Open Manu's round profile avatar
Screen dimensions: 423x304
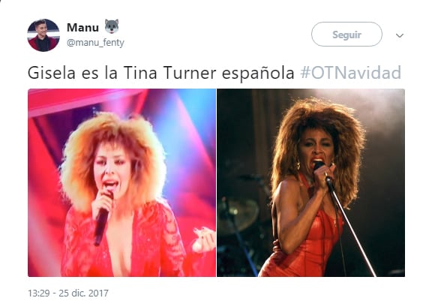pyautogui.click(x=43, y=35)
